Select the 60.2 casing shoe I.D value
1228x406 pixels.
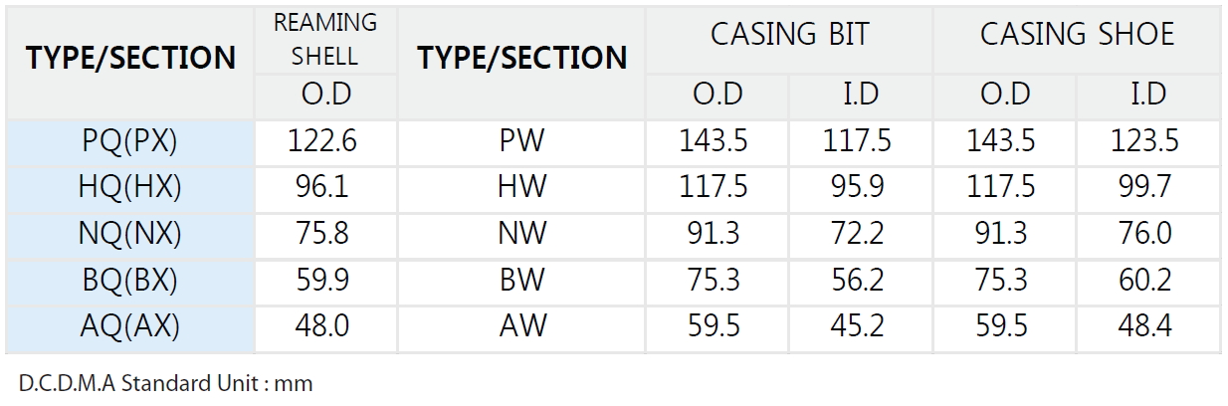[x=1144, y=281]
